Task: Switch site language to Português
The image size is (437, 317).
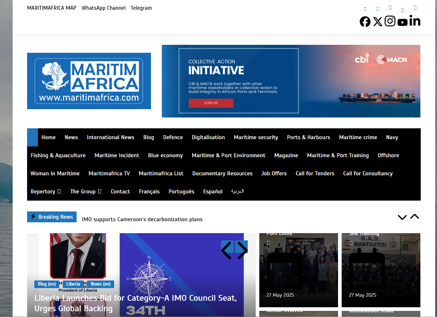Action: [181, 192]
